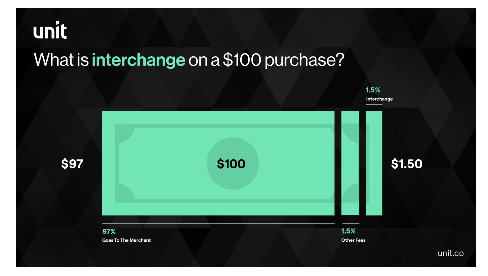Click the 1.5% figure above Other Fees
Viewport: 488px width, 276px height.
pyautogui.click(x=348, y=231)
